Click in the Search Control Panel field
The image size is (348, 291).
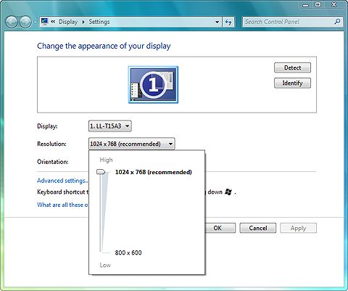[289, 22]
